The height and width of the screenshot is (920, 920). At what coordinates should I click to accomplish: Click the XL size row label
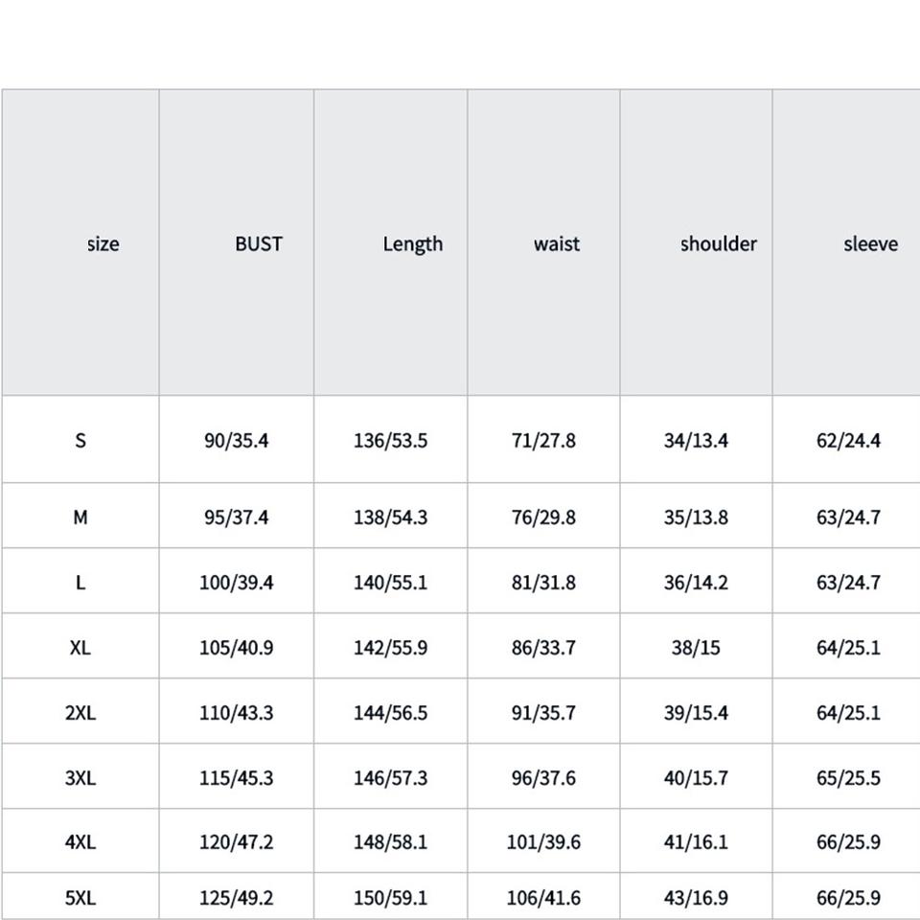pos(80,648)
